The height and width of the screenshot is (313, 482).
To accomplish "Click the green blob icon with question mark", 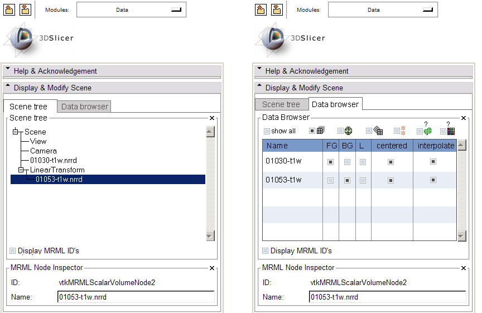I will [x=427, y=131].
